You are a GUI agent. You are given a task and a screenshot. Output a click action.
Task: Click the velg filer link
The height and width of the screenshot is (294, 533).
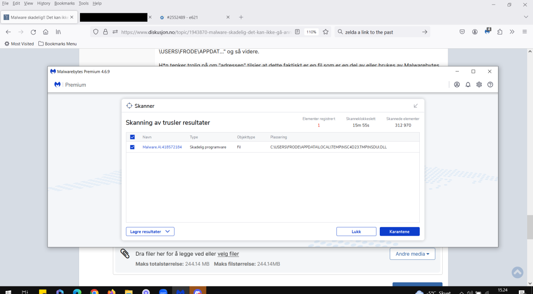click(228, 254)
